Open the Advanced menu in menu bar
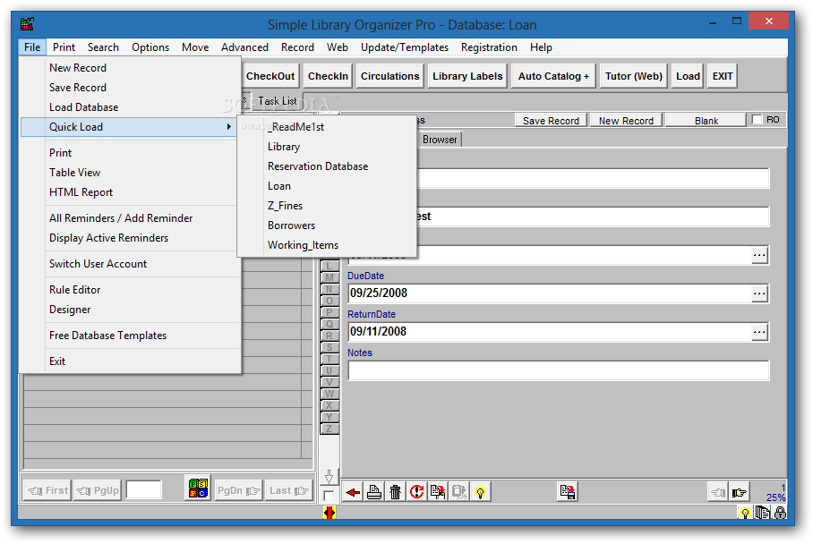This screenshot has width=813, height=544. [244, 47]
